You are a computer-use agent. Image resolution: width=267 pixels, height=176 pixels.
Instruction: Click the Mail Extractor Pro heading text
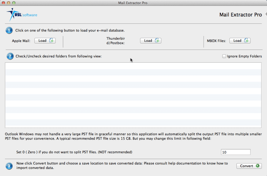coord(241,15)
